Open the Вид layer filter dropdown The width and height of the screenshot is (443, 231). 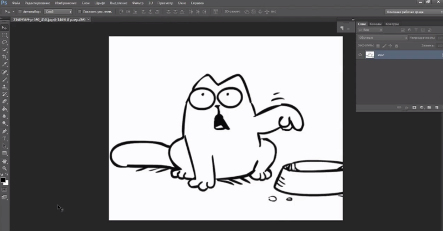(370, 30)
